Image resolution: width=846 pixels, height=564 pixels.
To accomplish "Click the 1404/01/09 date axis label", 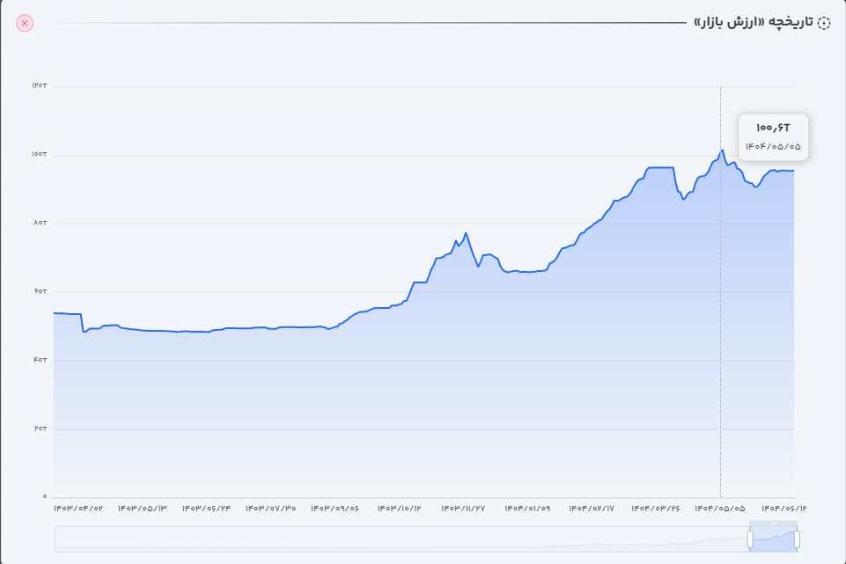I will [x=527, y=509].
